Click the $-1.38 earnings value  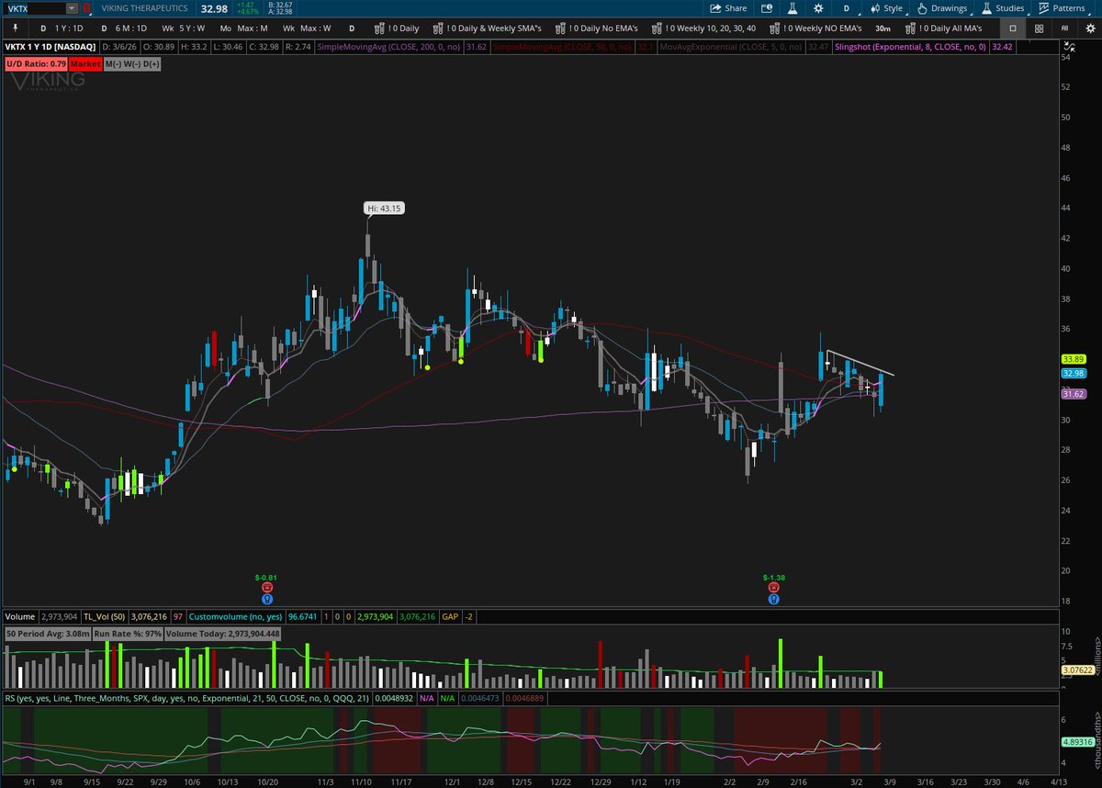[774, 577]
